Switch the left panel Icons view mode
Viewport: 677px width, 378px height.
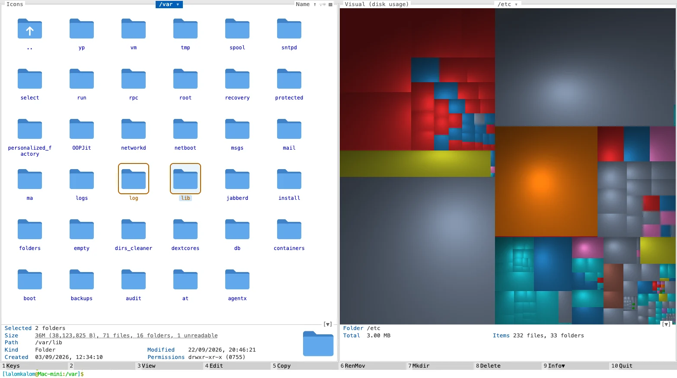click(15, 4)
